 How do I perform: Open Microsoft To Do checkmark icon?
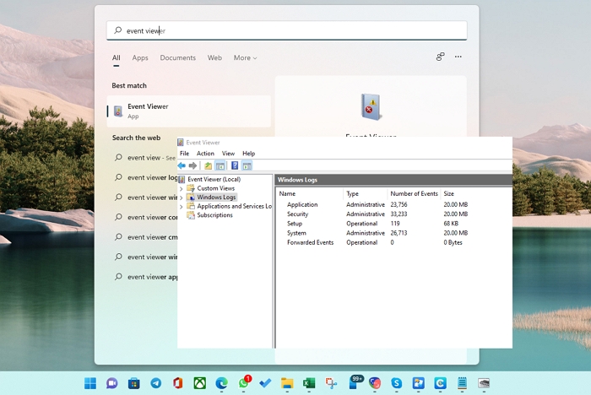click(x=265, y=383)
